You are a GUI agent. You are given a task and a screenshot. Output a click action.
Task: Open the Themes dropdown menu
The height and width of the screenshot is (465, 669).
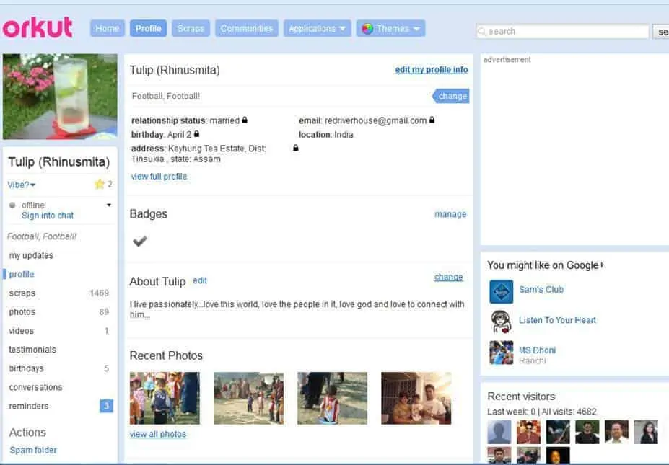(x=390, y=29)
